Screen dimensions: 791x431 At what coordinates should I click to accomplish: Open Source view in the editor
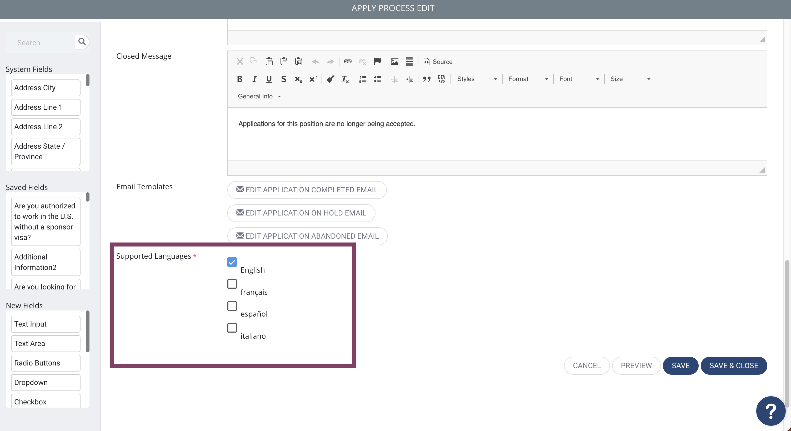(438, 62)
